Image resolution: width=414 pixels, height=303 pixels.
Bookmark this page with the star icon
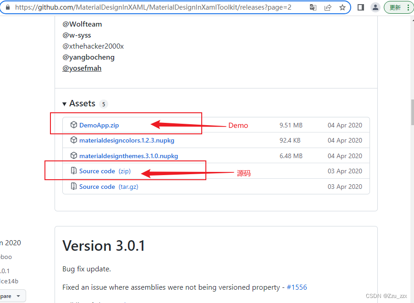click(x=342, y=7)
